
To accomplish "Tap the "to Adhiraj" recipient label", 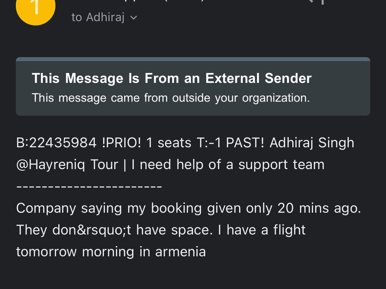I will (x=98, y=17).
